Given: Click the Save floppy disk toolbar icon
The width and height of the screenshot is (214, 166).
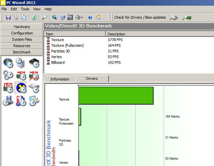Looking at the screenshot, I should click(x=8, y=17).
